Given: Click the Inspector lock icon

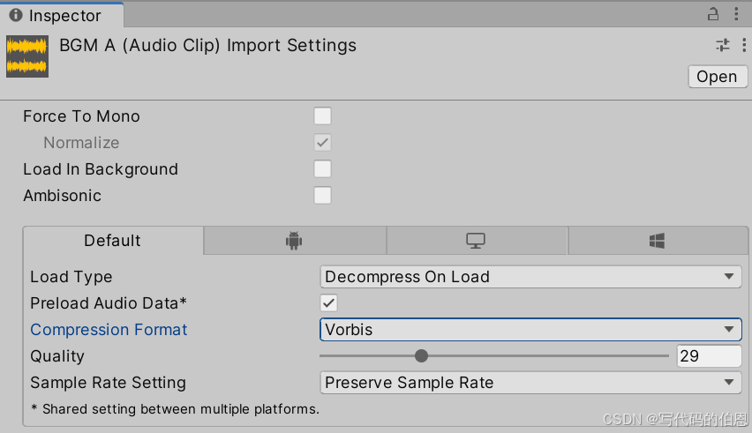Looking at the screenshot, I should tap(713, 14).
